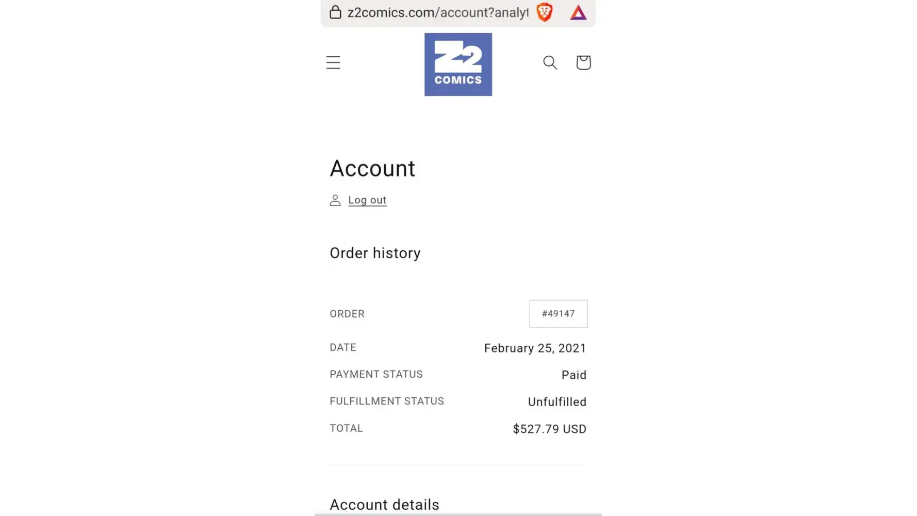Click the Order history heading
The image size is (917, 516).
tap(375, 253)
